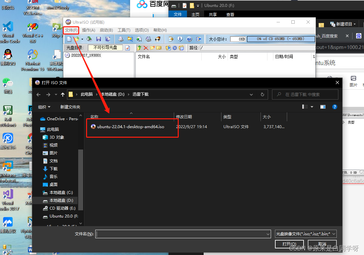Click the blue gear icon in UltraISO
This screenshot has height=255, width=364.
pos(174,48)
